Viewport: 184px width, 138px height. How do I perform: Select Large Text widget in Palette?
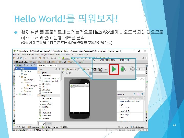click(44, 101)
